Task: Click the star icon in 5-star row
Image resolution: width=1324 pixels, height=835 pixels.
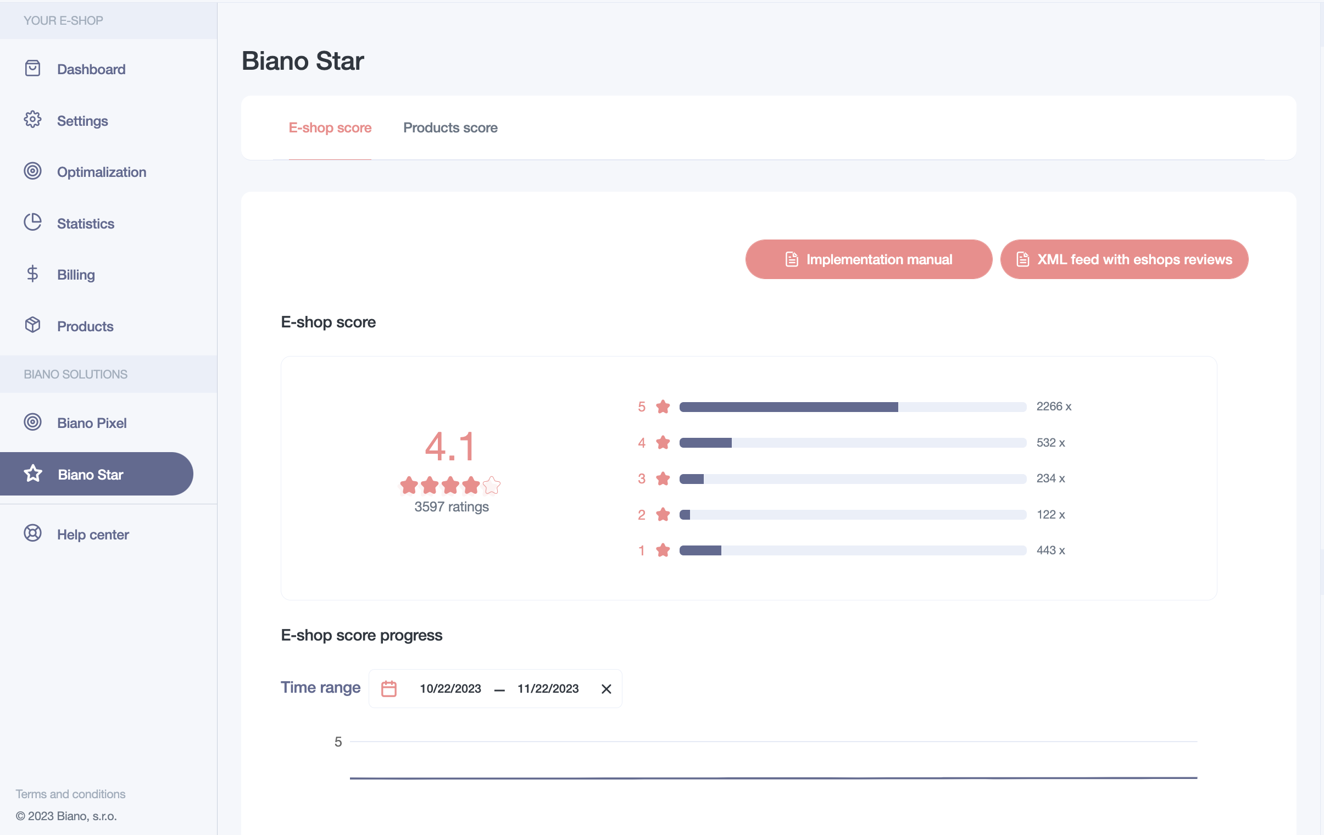Action: tap(663, 406)
